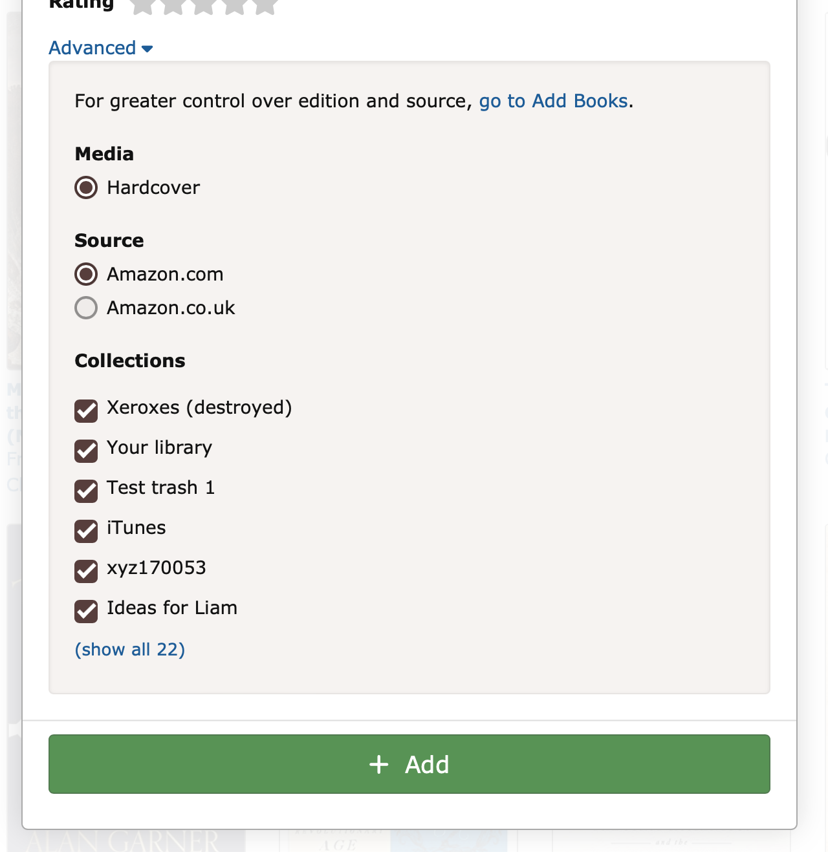Screen dimensions: 828x852
Task: Uncheck the xyz170053 collection
Action: pyautogui.click(x=85, y=571)
